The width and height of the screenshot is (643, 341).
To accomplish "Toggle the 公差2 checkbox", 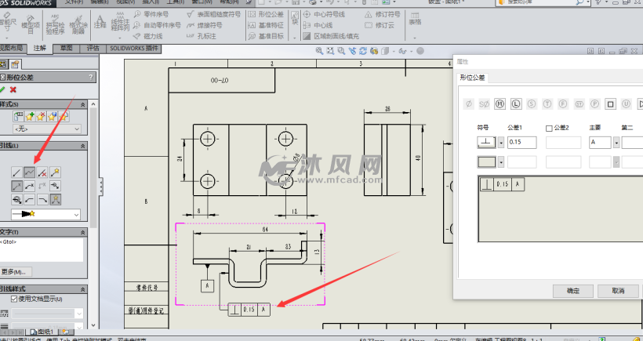I will pyautogui.click(x=549, y=129).
